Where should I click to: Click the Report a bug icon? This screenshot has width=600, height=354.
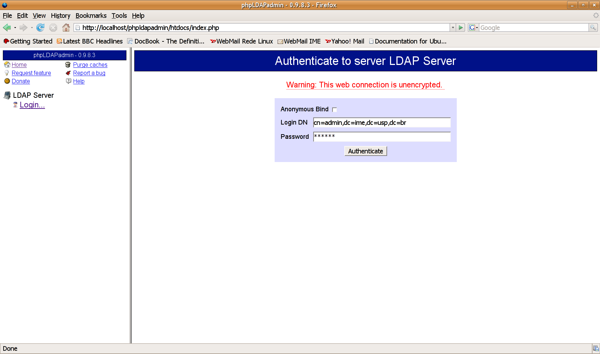tap(68, 73)
